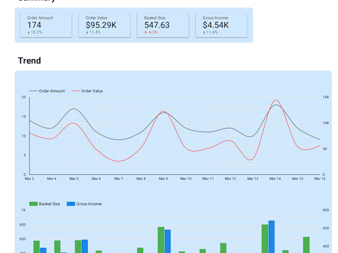This screenshot has height=253, width=338.
Task: Click the blue Gross Income legend swatch
Action: [x=71, y=204]
